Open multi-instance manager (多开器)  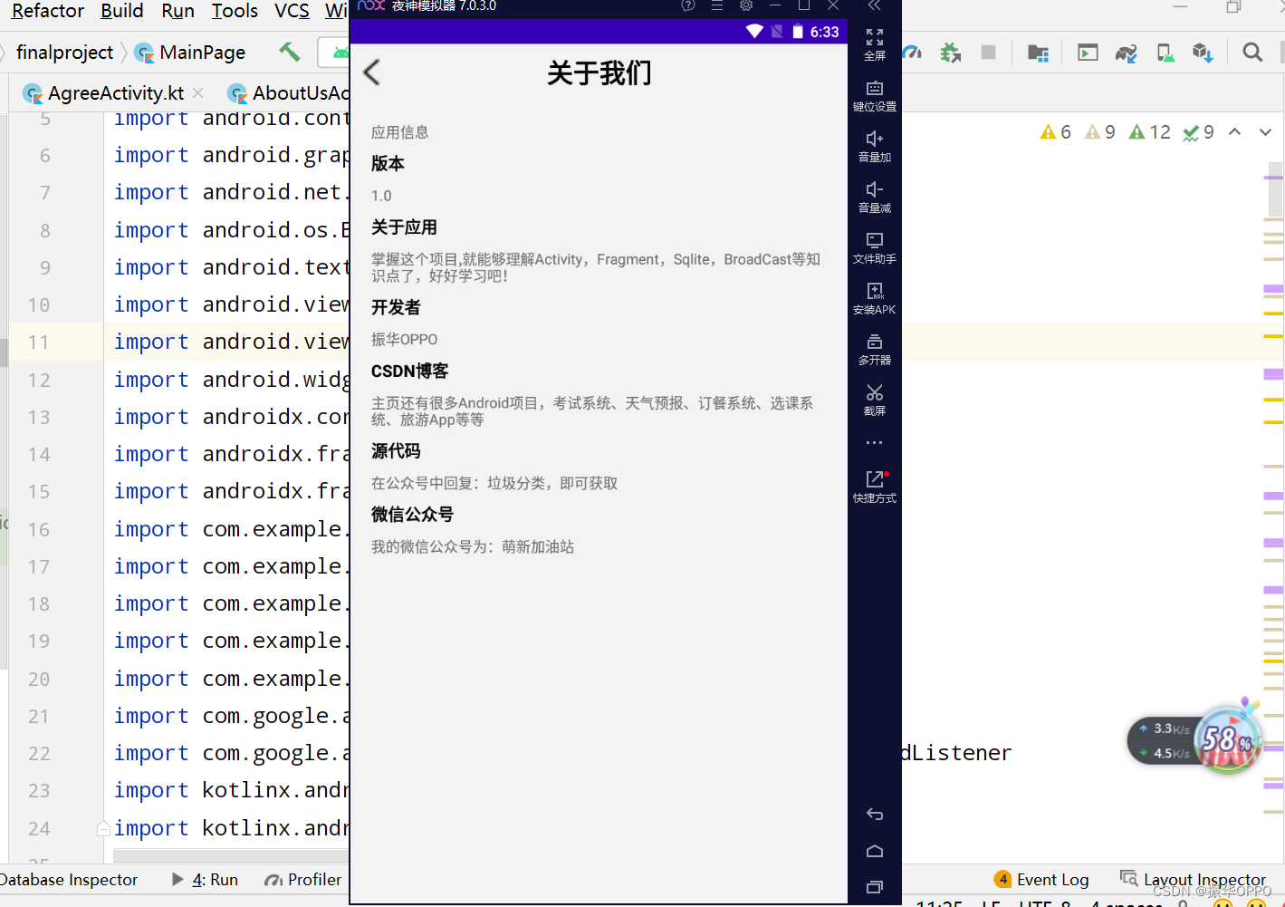pyautogui.click(x=874, y=349)
